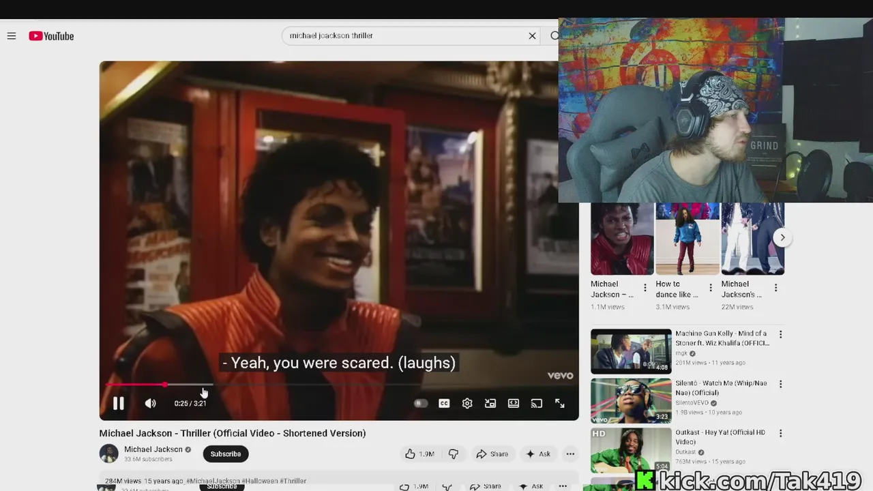Enter fullscreen mode
The height and width of the screenshot is (491, 873).
(x=559, y=403)
